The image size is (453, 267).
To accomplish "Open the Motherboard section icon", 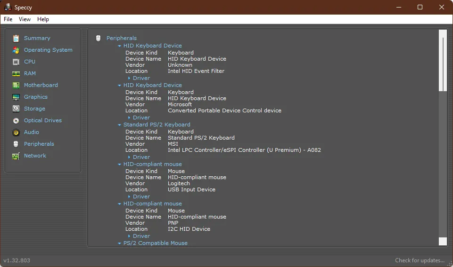I will pyautogui.click(x=16, y=85).
